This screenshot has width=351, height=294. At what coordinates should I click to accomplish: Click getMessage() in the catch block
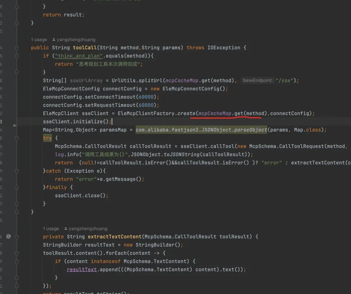click(x=123, y=179)
